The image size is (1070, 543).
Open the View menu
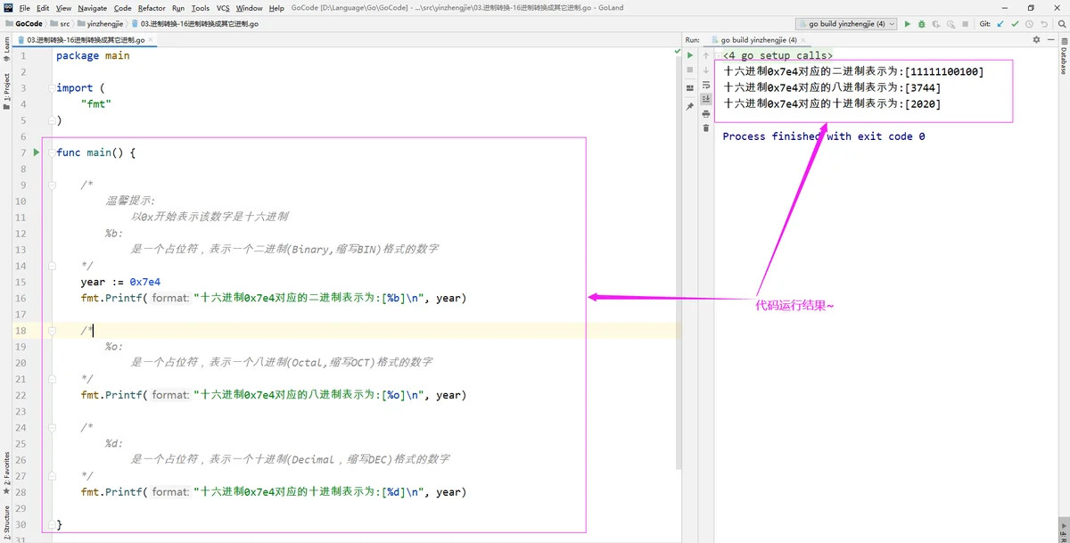click(63, 8)
